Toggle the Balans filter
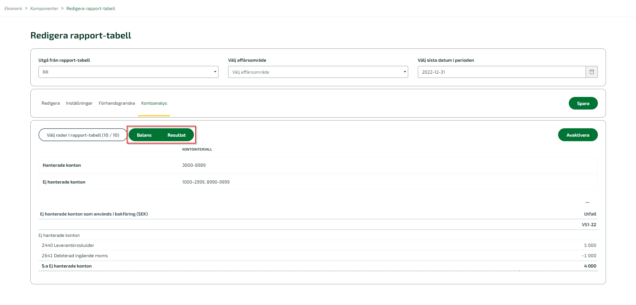This screenshot has height=305, width=636. (144, 135)
